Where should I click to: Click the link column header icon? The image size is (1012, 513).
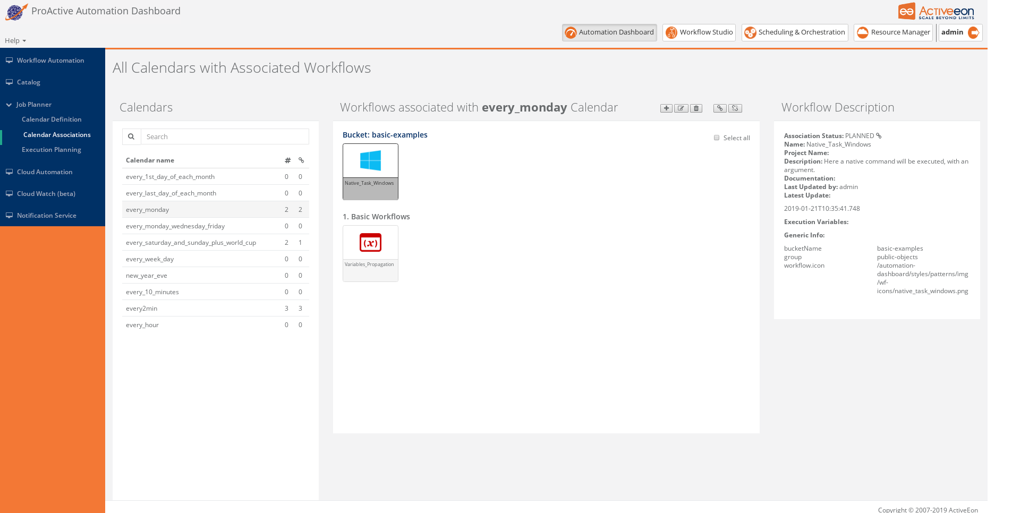301,160
